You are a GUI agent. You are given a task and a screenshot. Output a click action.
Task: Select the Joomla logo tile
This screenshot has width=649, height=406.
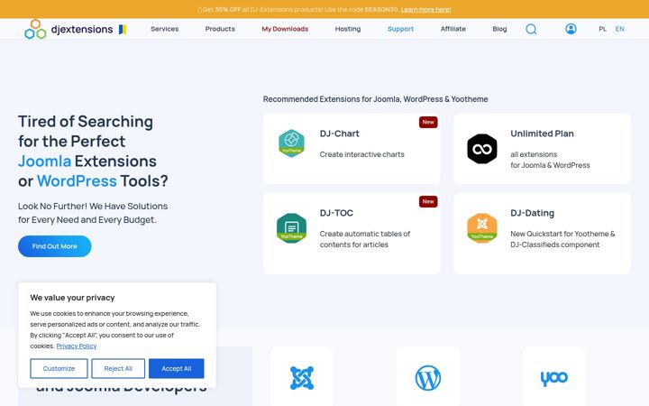click(302, 377)
